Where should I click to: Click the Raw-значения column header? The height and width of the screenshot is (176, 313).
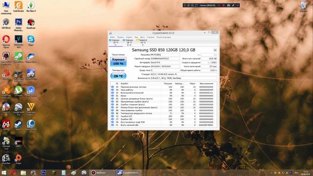[206, 84]
